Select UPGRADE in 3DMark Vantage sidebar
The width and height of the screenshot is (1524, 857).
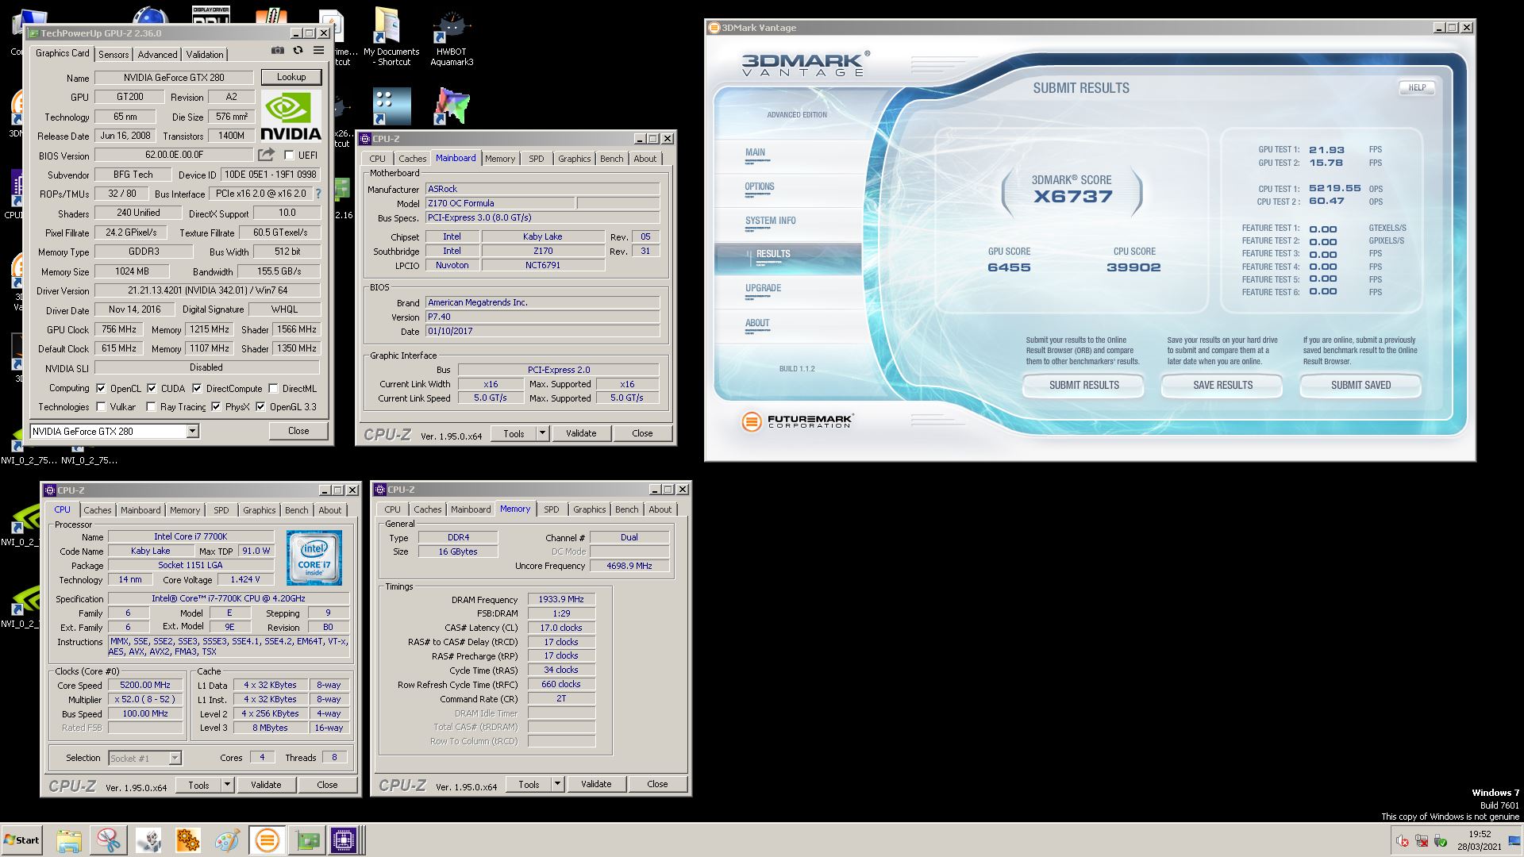click(x=763, y=289)
